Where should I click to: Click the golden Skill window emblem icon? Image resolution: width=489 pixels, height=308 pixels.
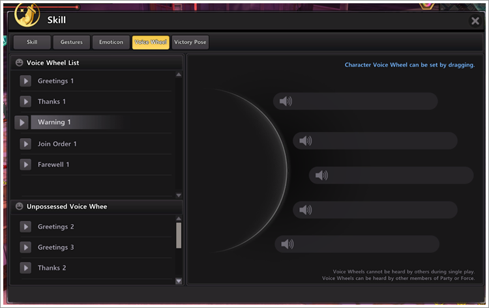tap(27, 15)
